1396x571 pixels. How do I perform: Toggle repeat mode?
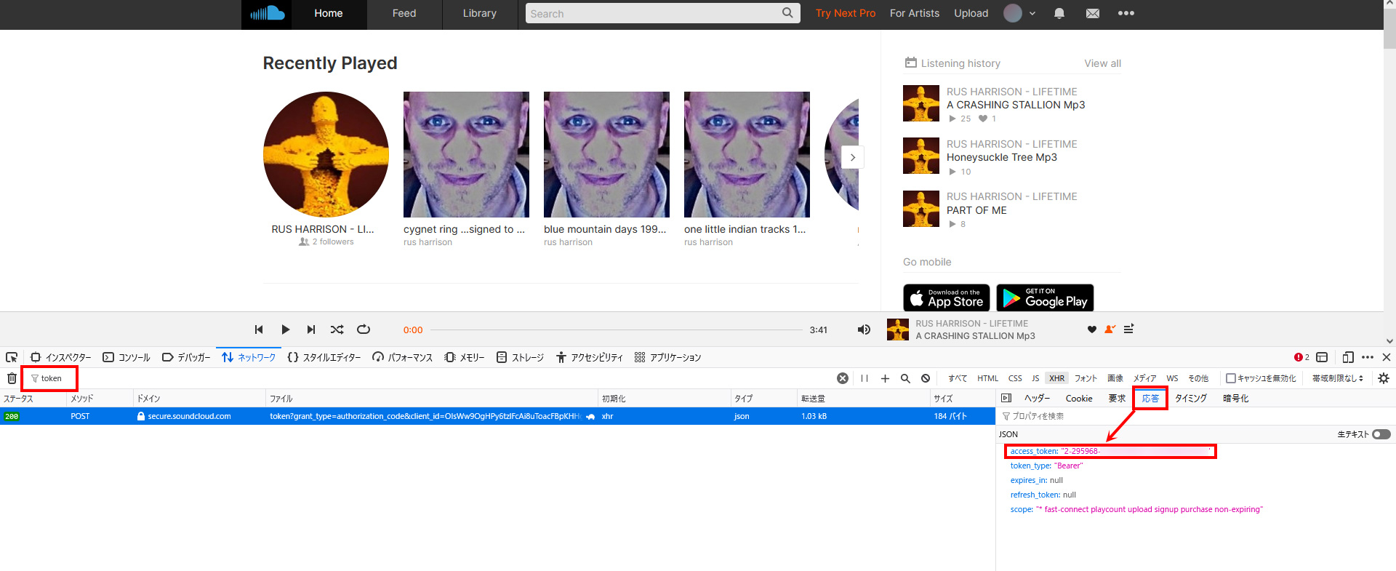(x=364, y=330)
